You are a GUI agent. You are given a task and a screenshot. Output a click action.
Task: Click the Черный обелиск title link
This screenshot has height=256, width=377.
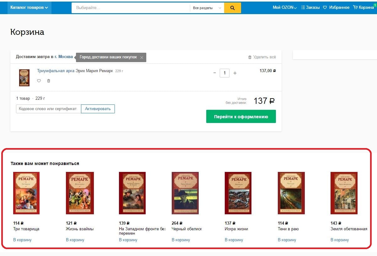187,229
